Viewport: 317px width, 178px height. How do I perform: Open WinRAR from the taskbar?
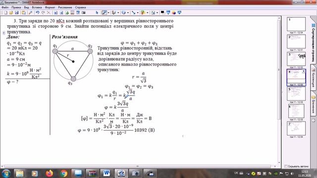pos(92,174)
